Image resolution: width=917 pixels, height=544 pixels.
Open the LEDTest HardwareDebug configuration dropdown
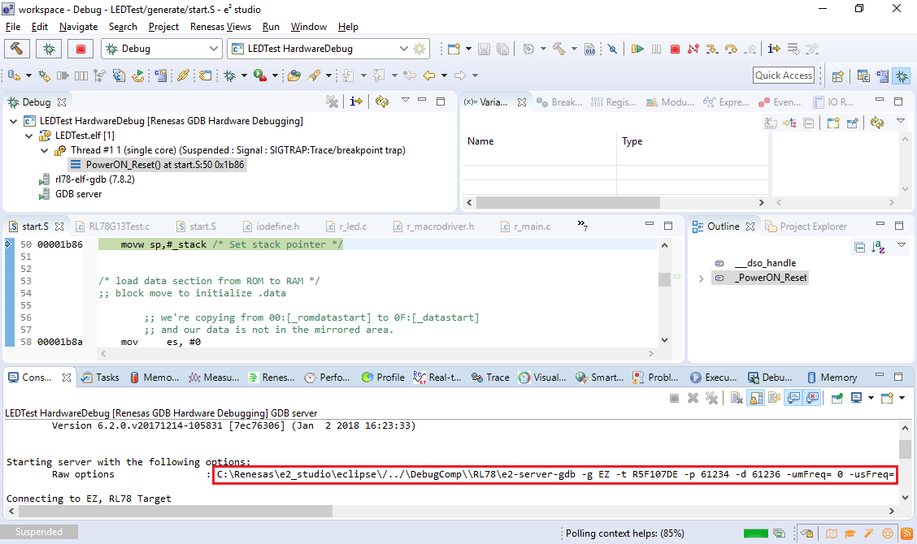[x=403, y=49]
